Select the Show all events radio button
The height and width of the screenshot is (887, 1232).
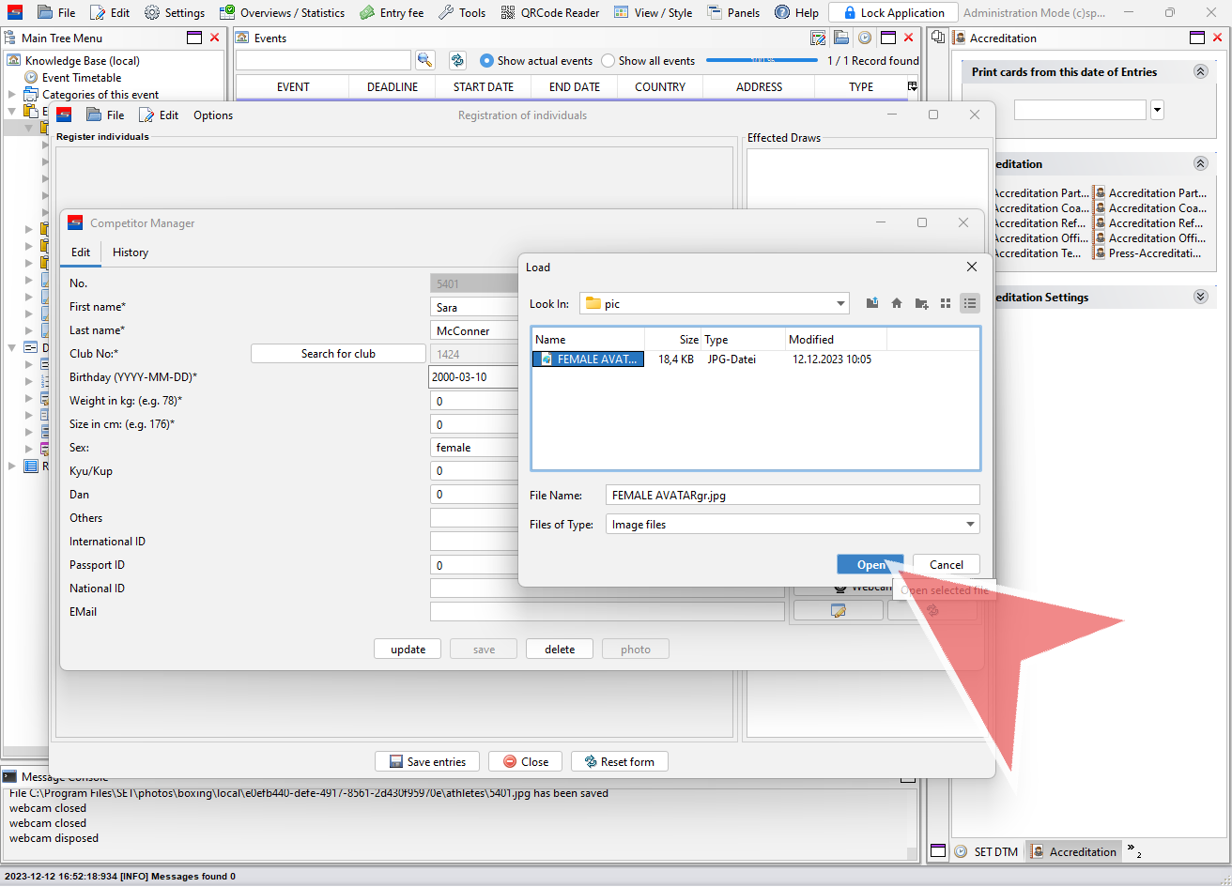(x=608, y=61)
